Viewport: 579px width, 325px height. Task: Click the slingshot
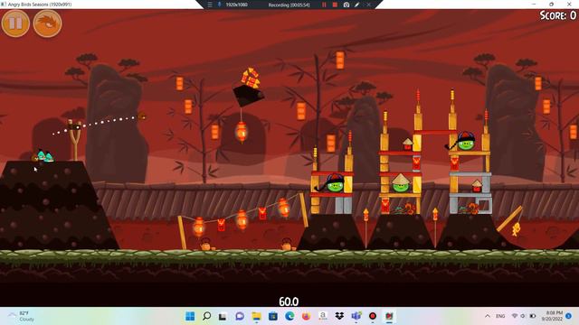[x=74, y=139]
